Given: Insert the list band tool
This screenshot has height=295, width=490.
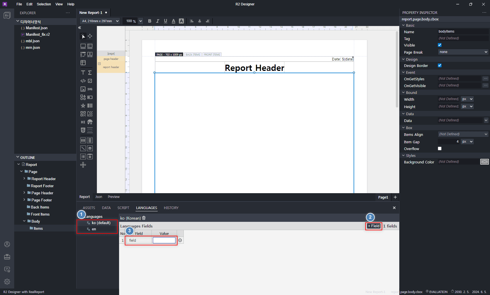Looking at the screenshot, I should (x=83, y=157).
